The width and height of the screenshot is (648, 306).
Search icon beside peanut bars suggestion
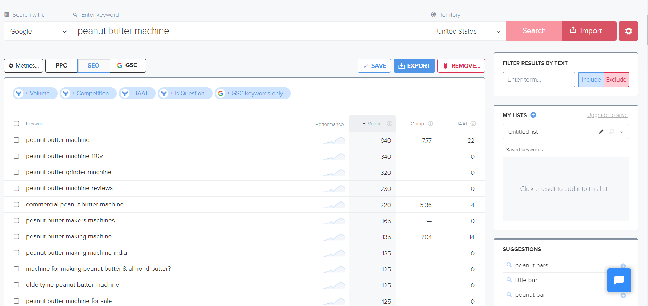click(x=509, y=265)
